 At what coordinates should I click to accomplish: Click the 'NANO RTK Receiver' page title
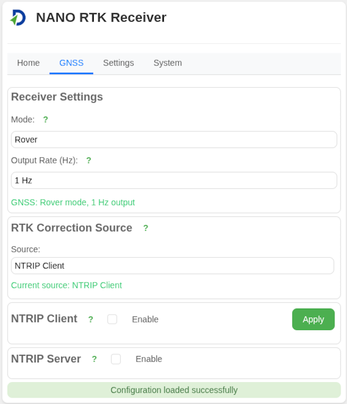coord(101,17)
